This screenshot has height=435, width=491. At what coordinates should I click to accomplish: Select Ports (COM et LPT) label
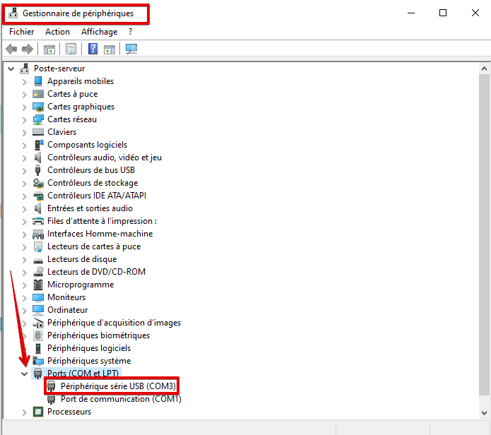(83, 374)
